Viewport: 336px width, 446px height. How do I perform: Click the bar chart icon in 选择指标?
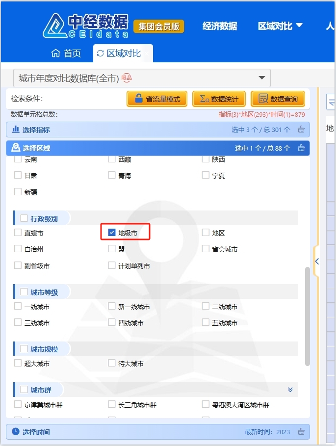point(15,130)
